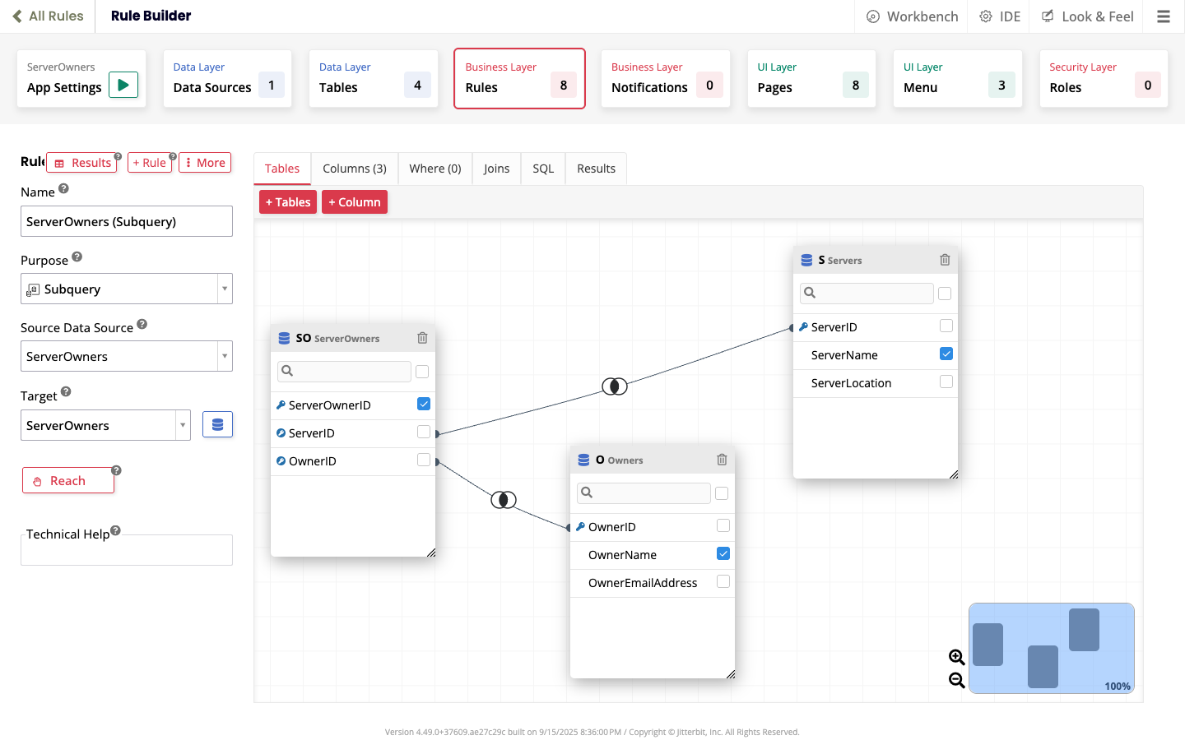This screenshot has width=1185, height=740.
Task: Open the hamburger menu in top bar
Action: 1163,16
